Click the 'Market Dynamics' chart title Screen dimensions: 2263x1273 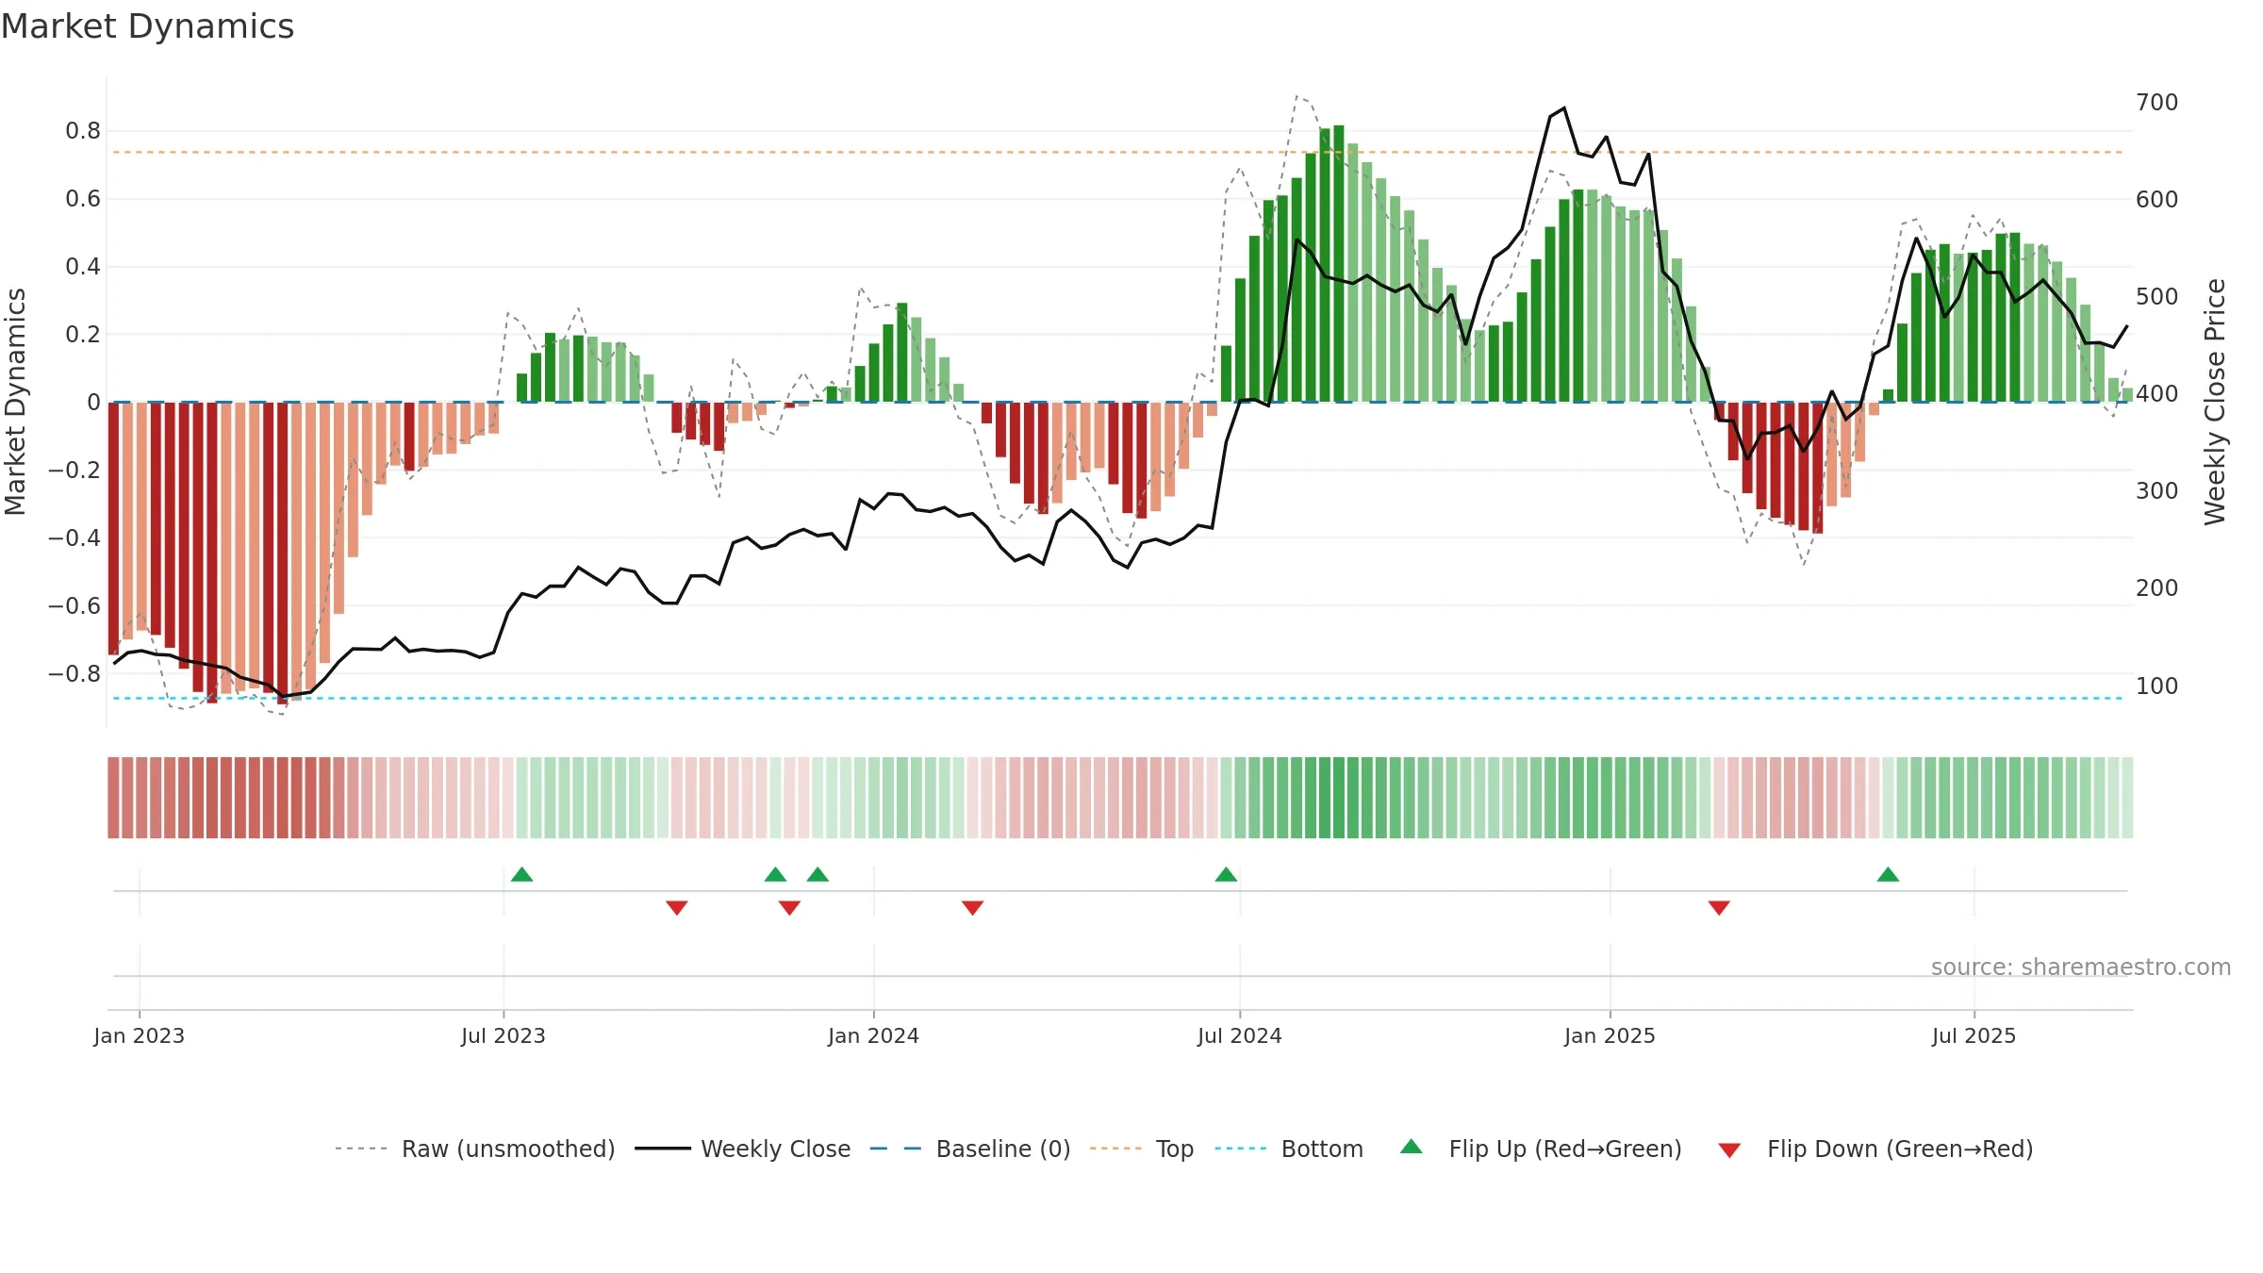click(x=147, y=26)
